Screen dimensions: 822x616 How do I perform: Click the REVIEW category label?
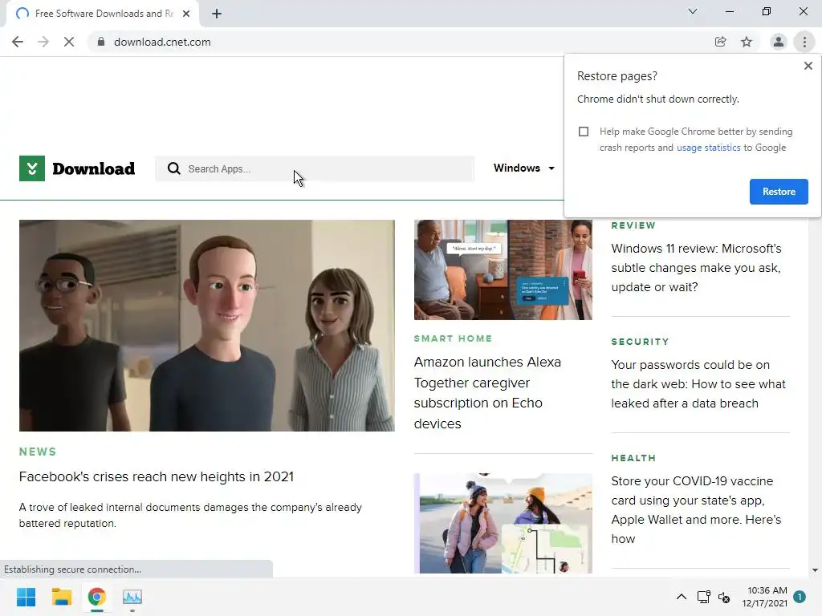(x=633, y=225)
